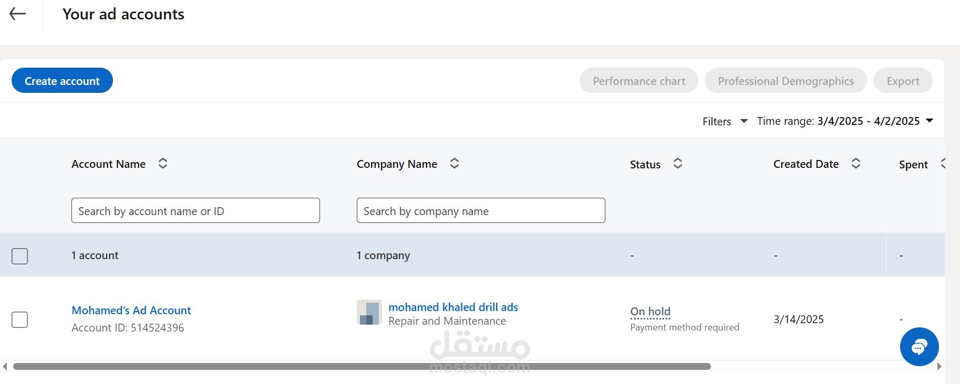Tick the checkbox for Mohamed's Ad Account
The width and height of the screenshot is (960, 384).
[20, 319]
